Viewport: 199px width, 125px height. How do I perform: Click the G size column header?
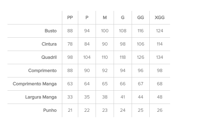[122, 18]
